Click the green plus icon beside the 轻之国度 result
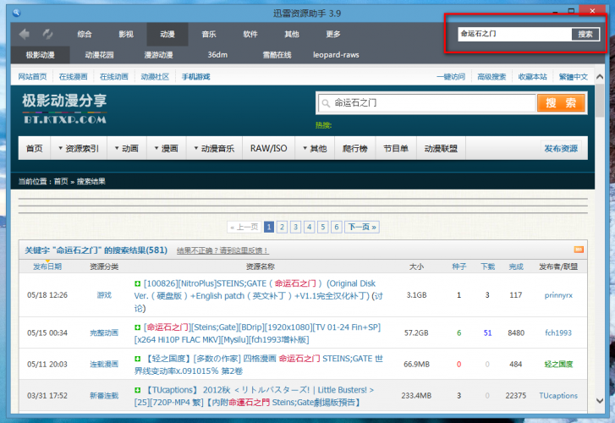 (x=138, y=358)
